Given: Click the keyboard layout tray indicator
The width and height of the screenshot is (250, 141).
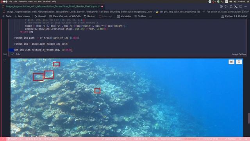Looking at the screenshot, I should click(227, 2).
